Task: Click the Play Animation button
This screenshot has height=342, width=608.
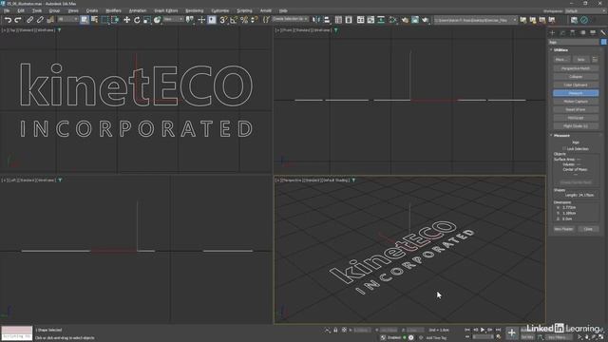Action: 483,330
